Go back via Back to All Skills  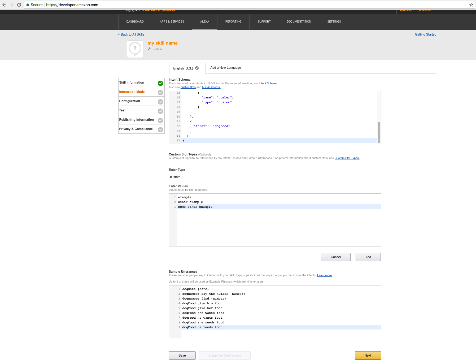[x=131, y=34]
